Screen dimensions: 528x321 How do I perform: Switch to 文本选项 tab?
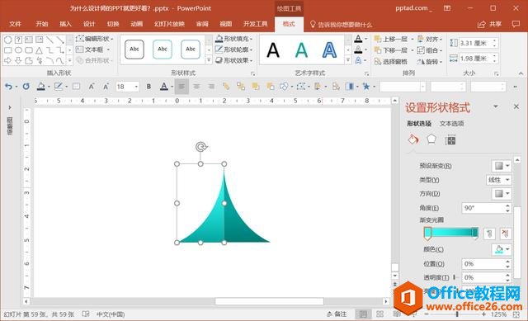[x=451, y=124]
